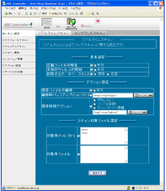Click ディレクトリ選択 button beside kujyo path
Viewport: 166px width, 191px height.
click(144, 95)
